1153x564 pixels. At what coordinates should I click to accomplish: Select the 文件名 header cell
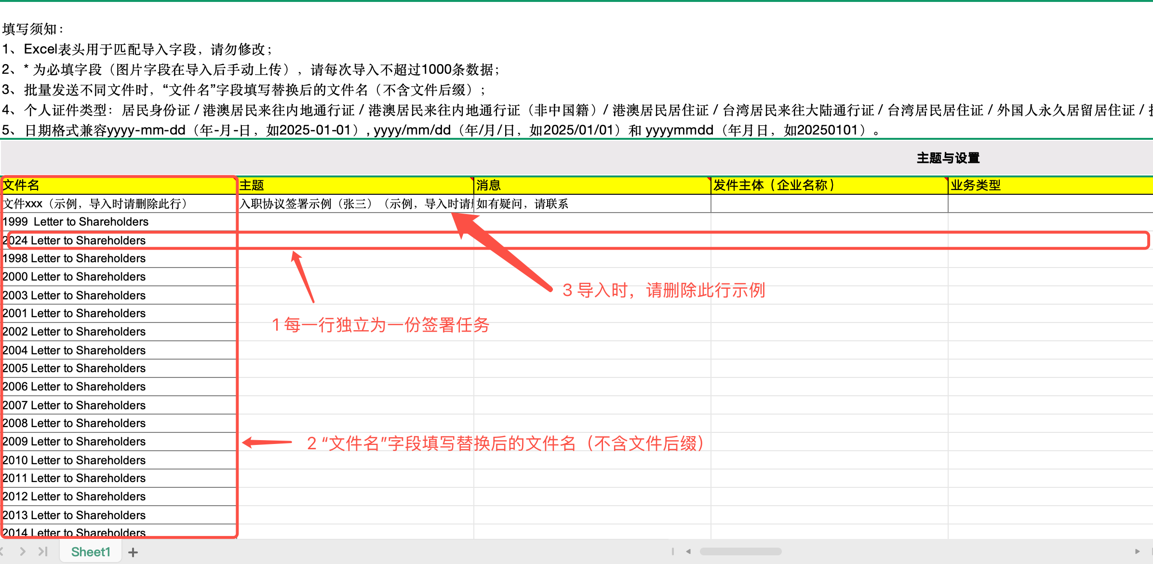(x=118, y=186)
